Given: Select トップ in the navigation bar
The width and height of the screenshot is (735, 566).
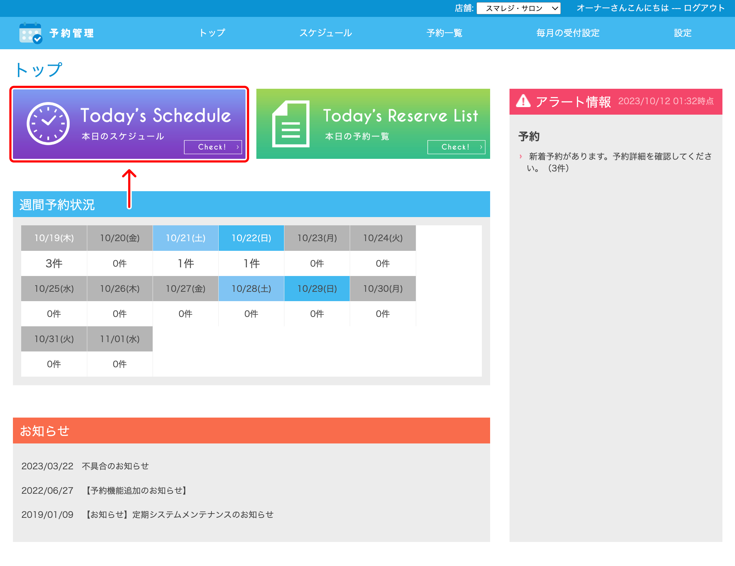Looking at the screenshot, I should (212, 33).
